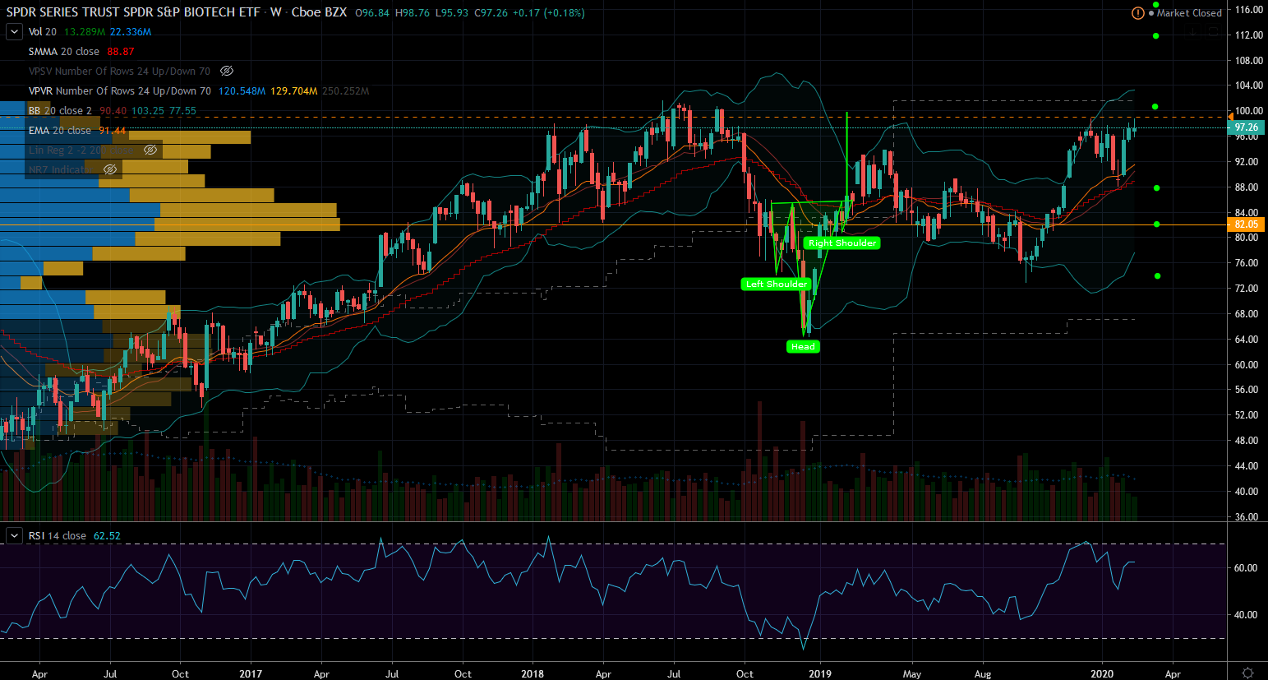Viewport: 1268px width, 680px height.
Task: Click the Vol value 13.289M
Action: tap(85, 32)
